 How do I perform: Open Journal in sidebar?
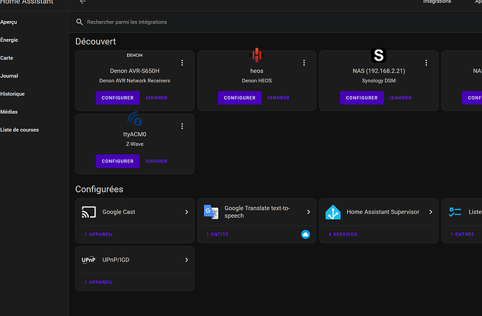click(9, 76)
